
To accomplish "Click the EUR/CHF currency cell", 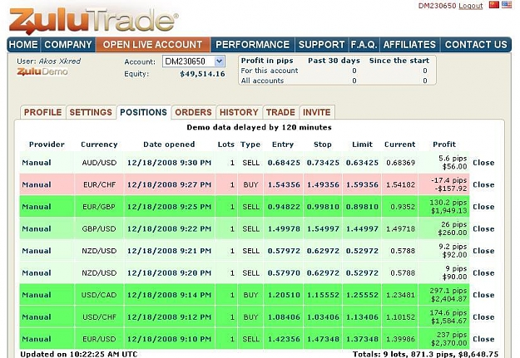I will (99, 184).
